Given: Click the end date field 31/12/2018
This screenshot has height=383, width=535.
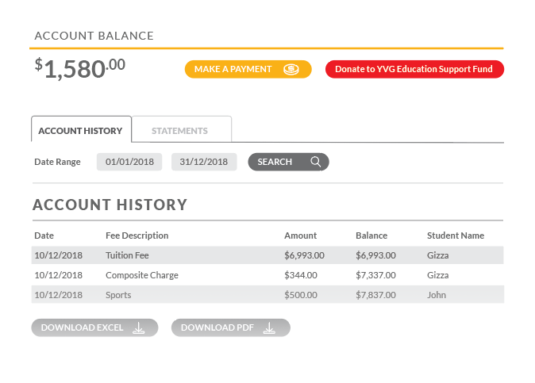Looking at the screenshot, I should (203, 162).
